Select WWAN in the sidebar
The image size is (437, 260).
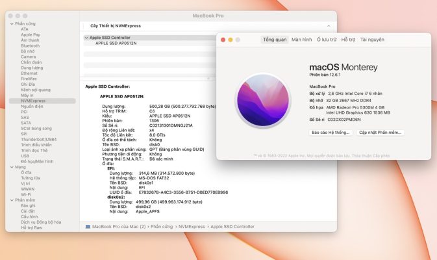tap(27, 189)
